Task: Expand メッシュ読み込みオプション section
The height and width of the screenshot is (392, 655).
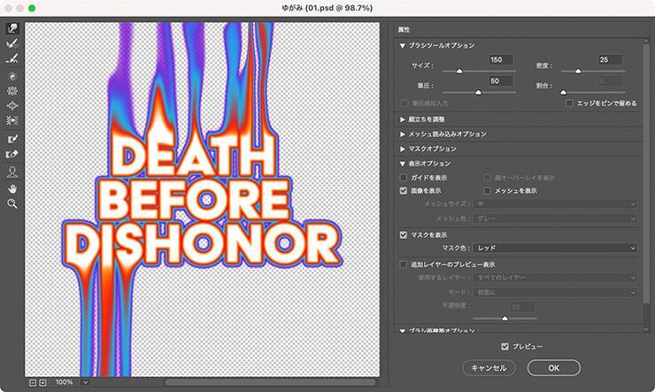Action: (402, 134)
